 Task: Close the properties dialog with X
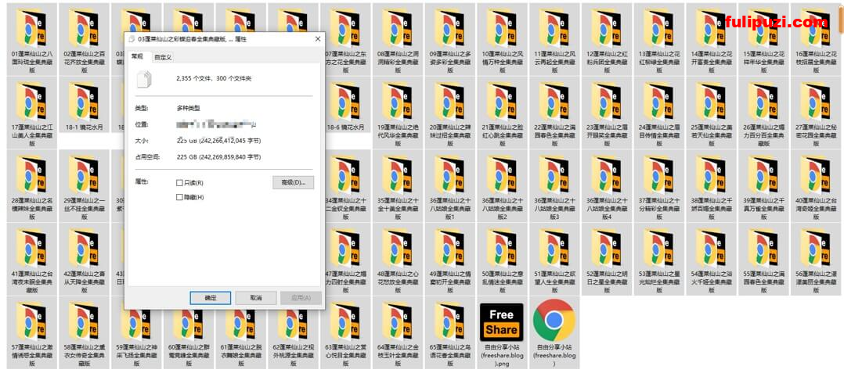318,39
